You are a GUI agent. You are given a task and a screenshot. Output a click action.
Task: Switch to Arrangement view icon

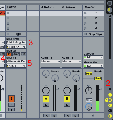tap(110, 3)
